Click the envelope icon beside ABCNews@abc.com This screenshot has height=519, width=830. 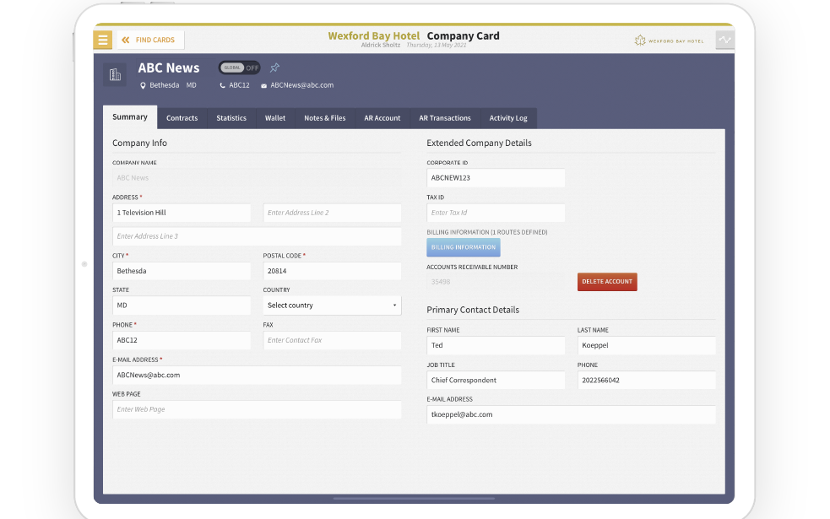(263, 85)
